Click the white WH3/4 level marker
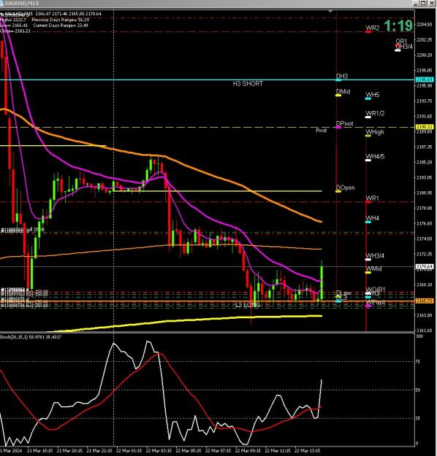 point(368,260)
